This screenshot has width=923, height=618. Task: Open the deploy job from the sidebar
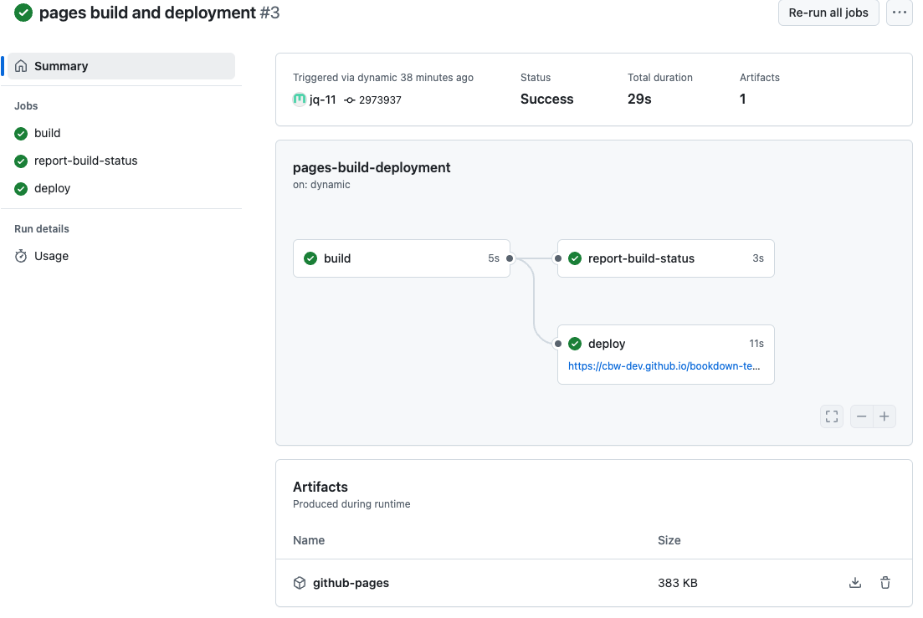51,188
